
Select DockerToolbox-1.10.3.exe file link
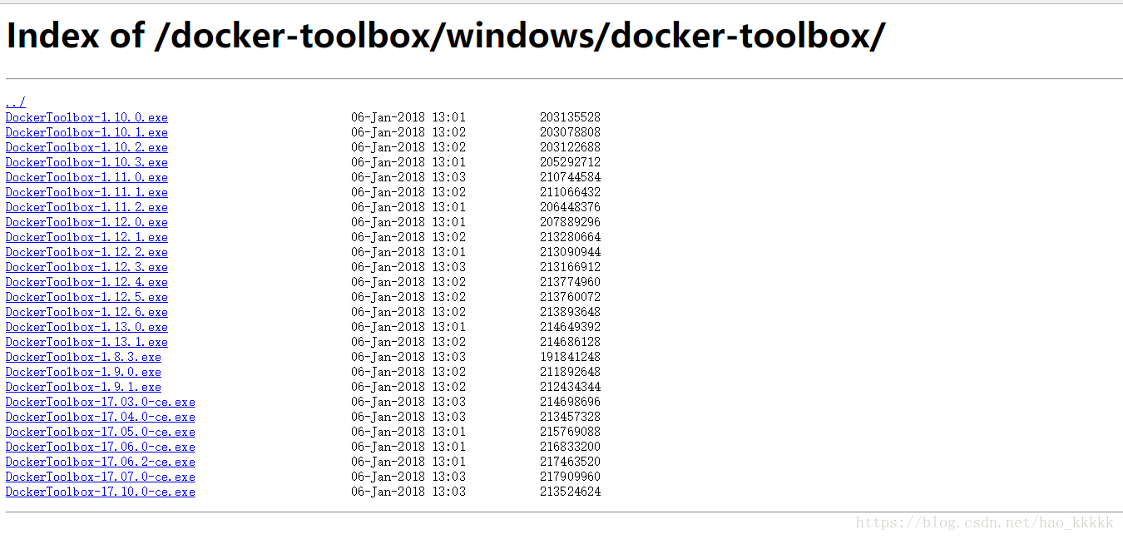[87, 162]
